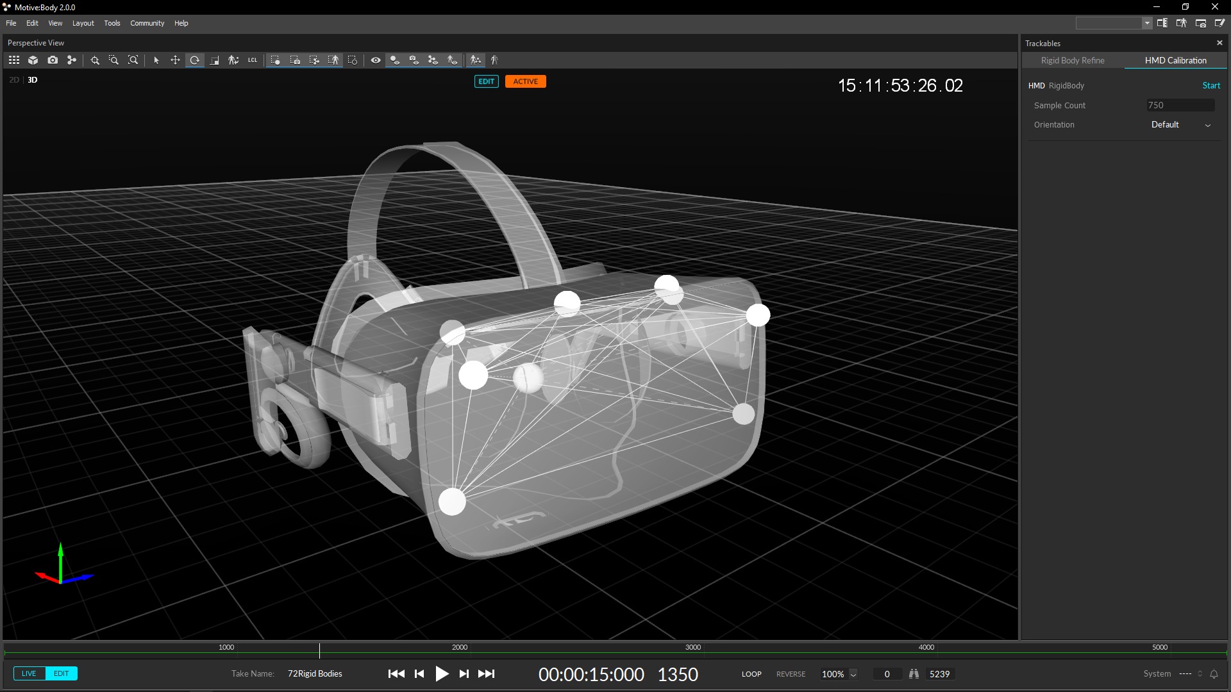
Task: Click the camera snapshot icon in the toolbar
Action: [x=53, y=60]
